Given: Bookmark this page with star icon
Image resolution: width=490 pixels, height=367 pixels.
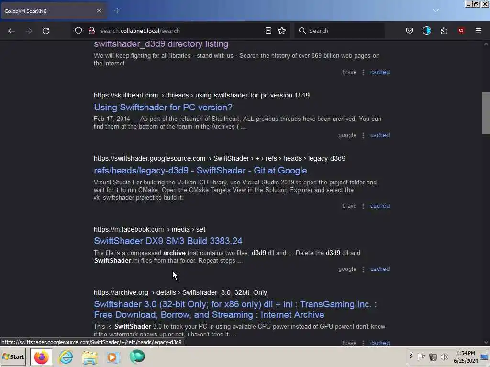Looking at the screenshot, I should point(282,31).
